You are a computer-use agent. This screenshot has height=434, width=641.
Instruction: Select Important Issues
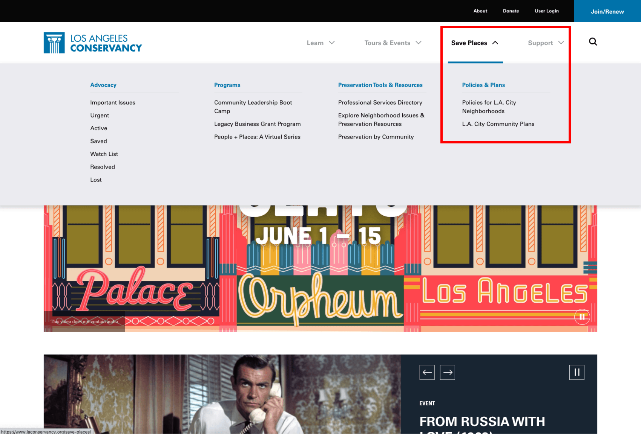click(113, 102)
